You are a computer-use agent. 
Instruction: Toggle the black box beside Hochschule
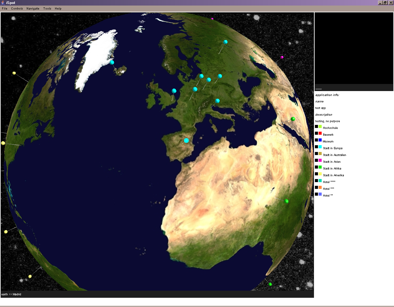click(316, 127)
